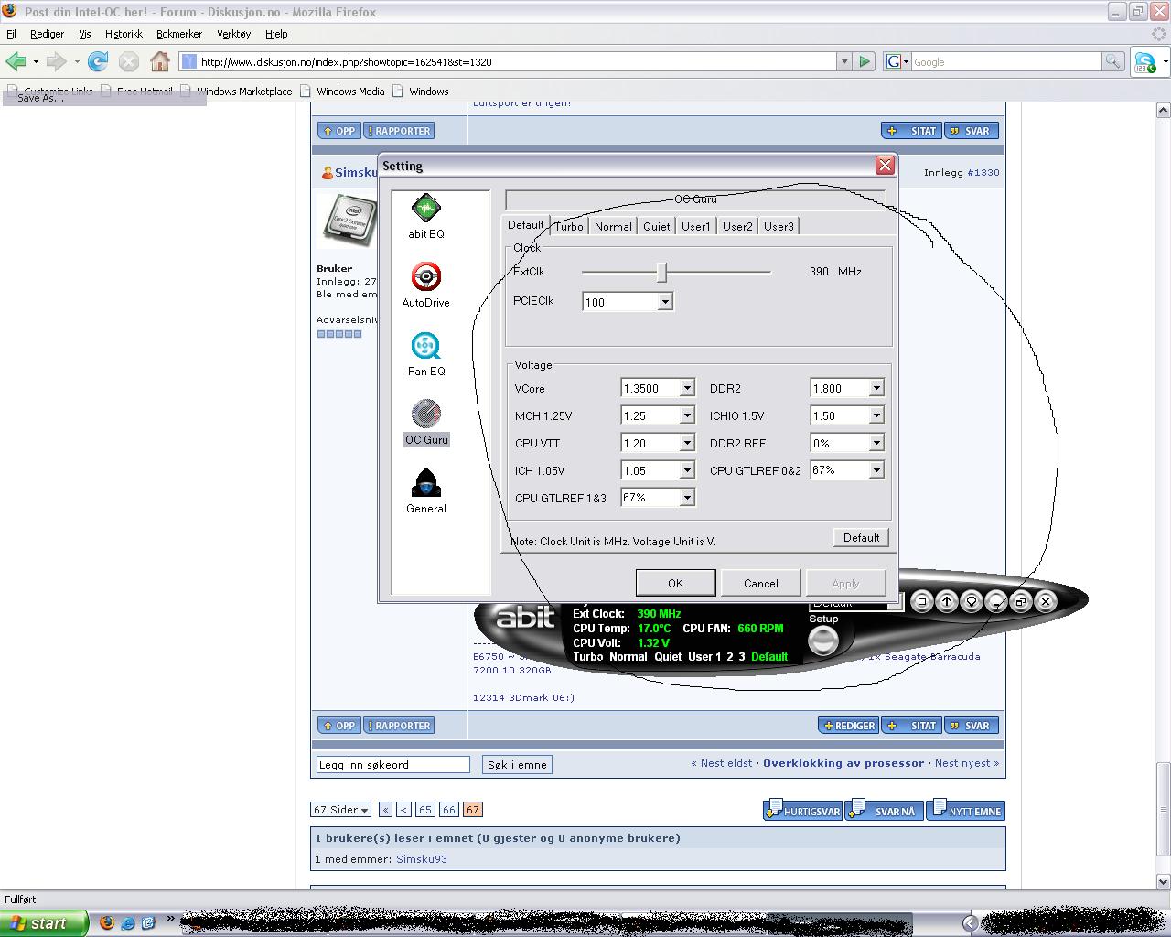
Task: Open the CPU GTLREF 1&3 dropdown
Action: pos(686,497)
